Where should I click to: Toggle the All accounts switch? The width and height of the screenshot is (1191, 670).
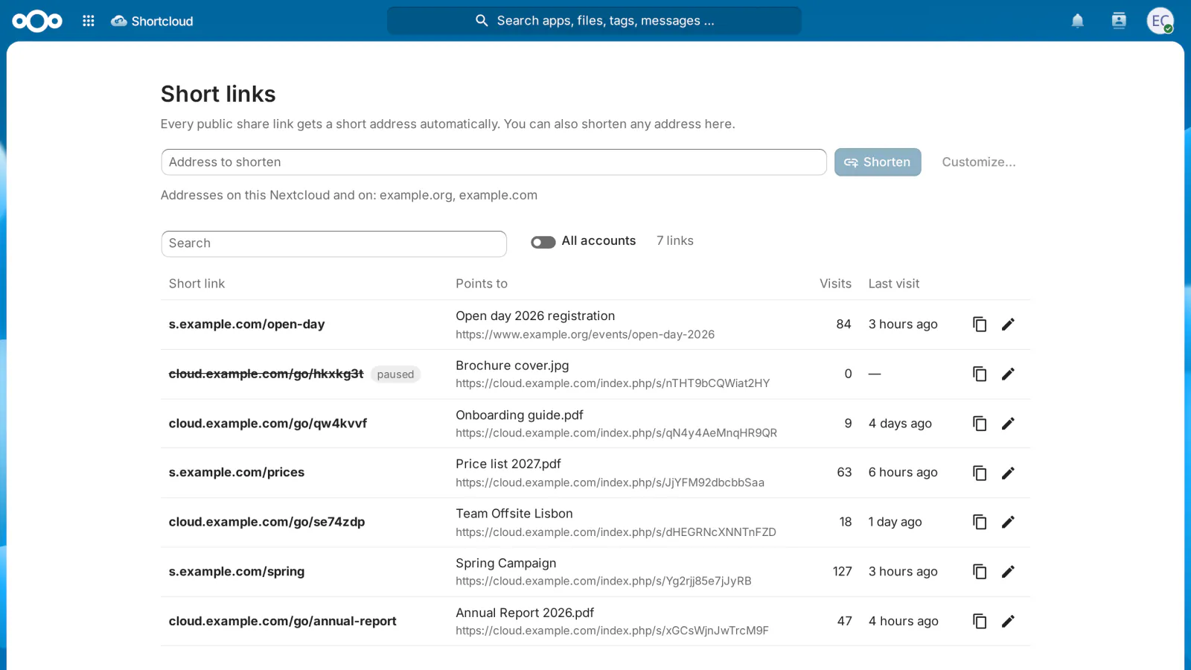point(543,242)
